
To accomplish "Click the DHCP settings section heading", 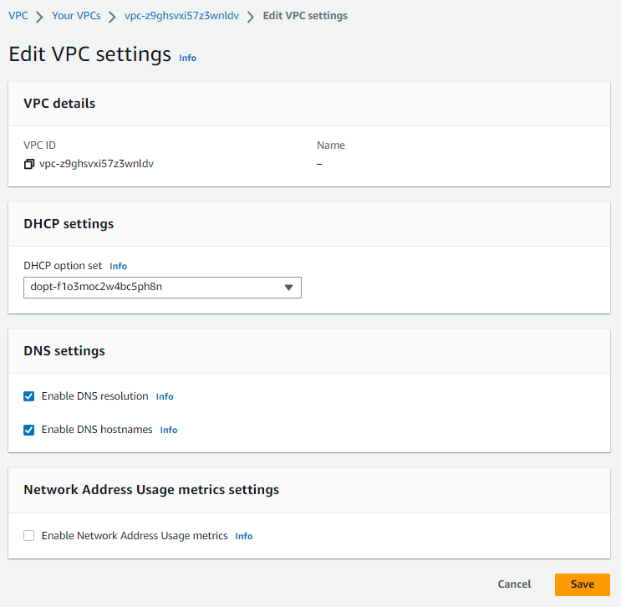I will tap(69, 224).
